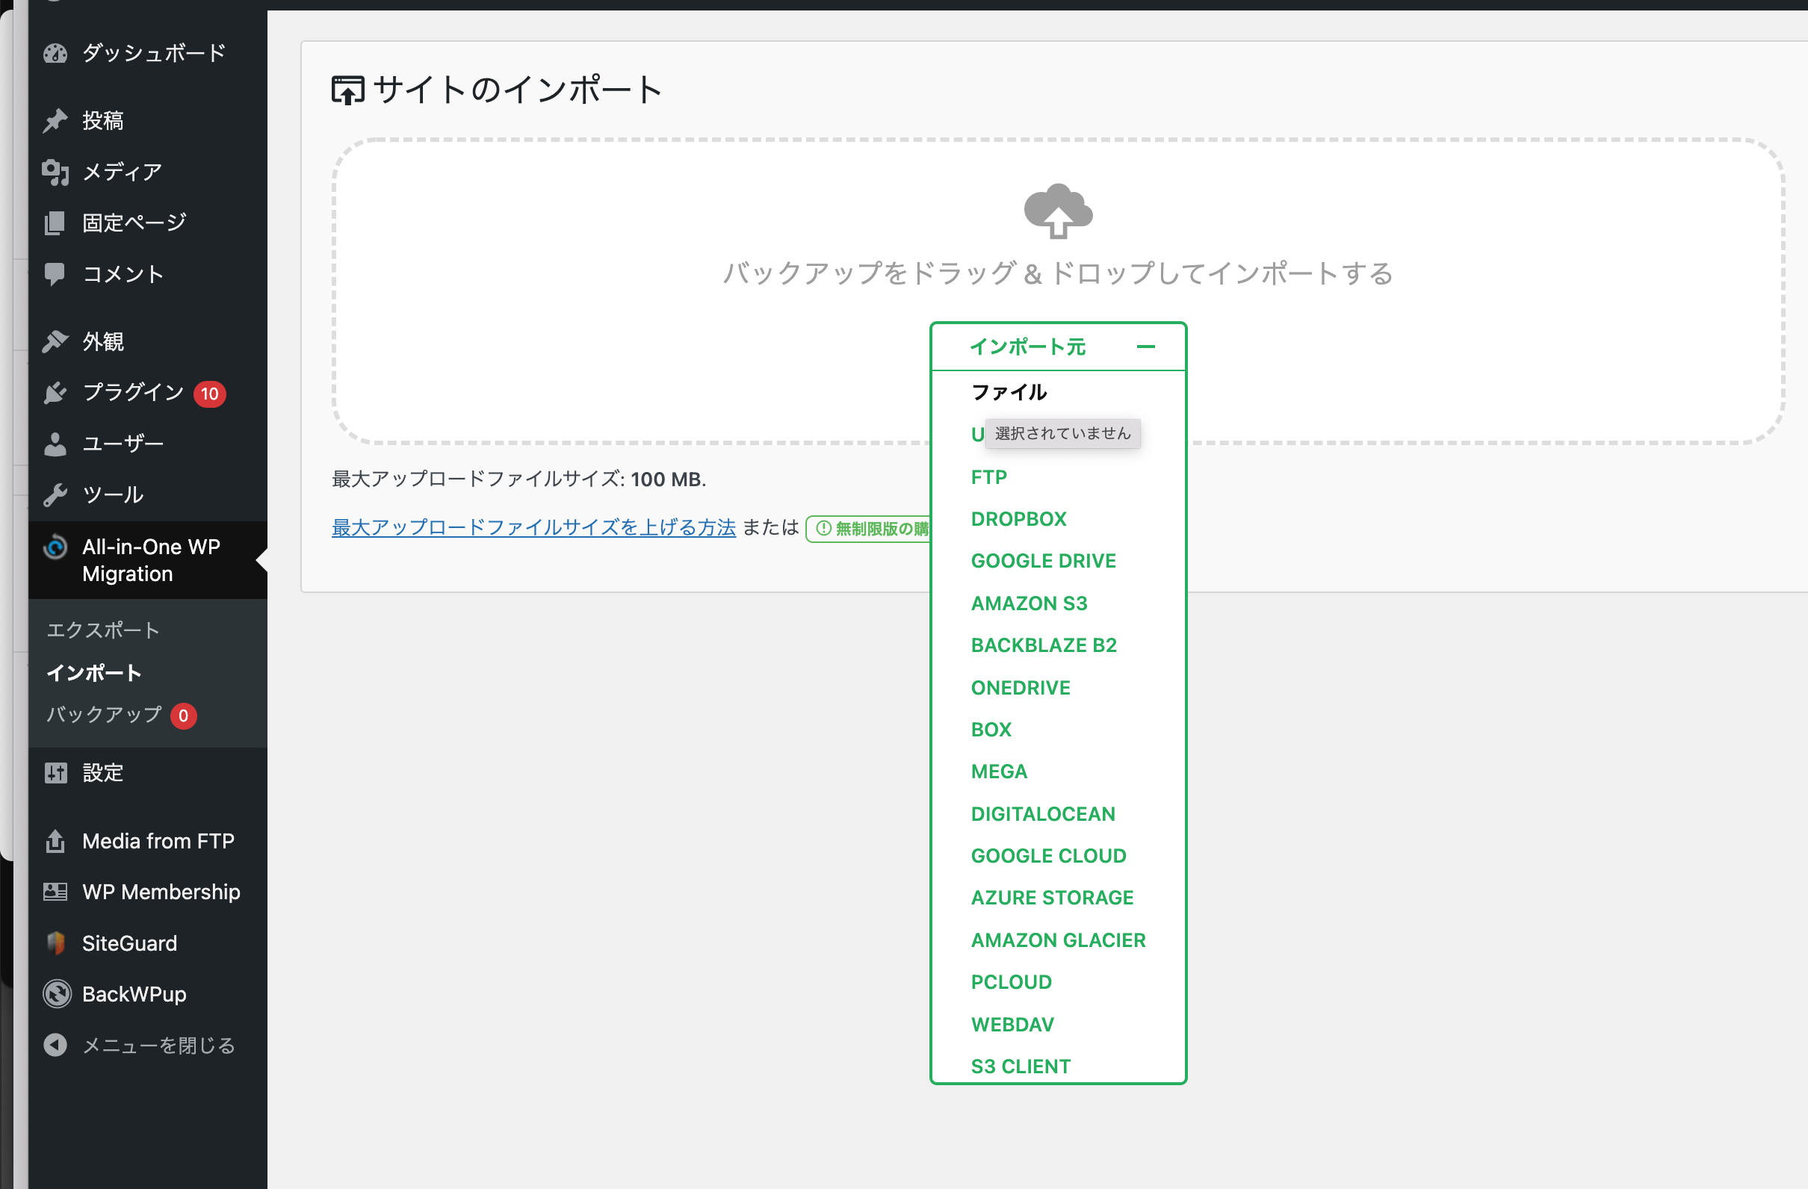Click the plug icon beside プラグイン

pos(55,393)
